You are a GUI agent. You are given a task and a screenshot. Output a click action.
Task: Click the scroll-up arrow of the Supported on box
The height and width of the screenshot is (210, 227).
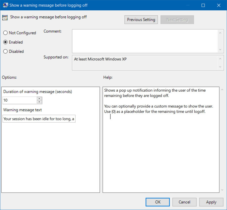click(220, 58)
